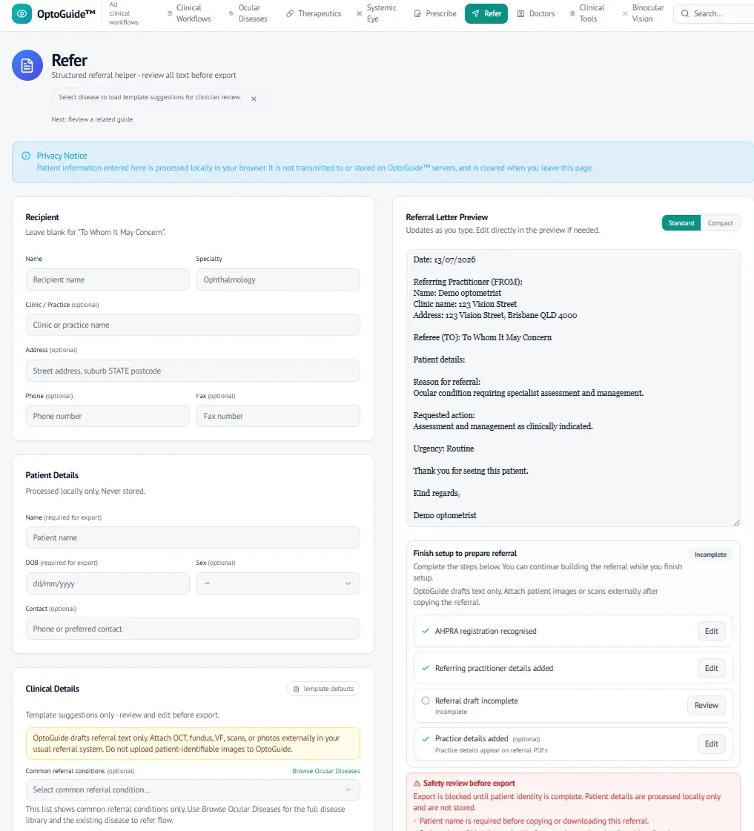Click the OptoGuide eye logo icon
The height and width of the screenshot is (831, 754).
(22, 14)
